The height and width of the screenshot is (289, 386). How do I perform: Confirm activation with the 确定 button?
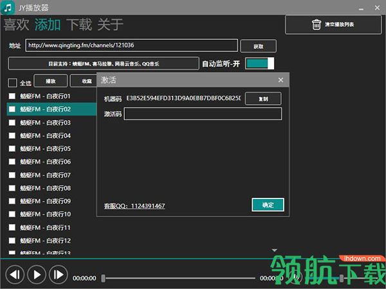268,205
